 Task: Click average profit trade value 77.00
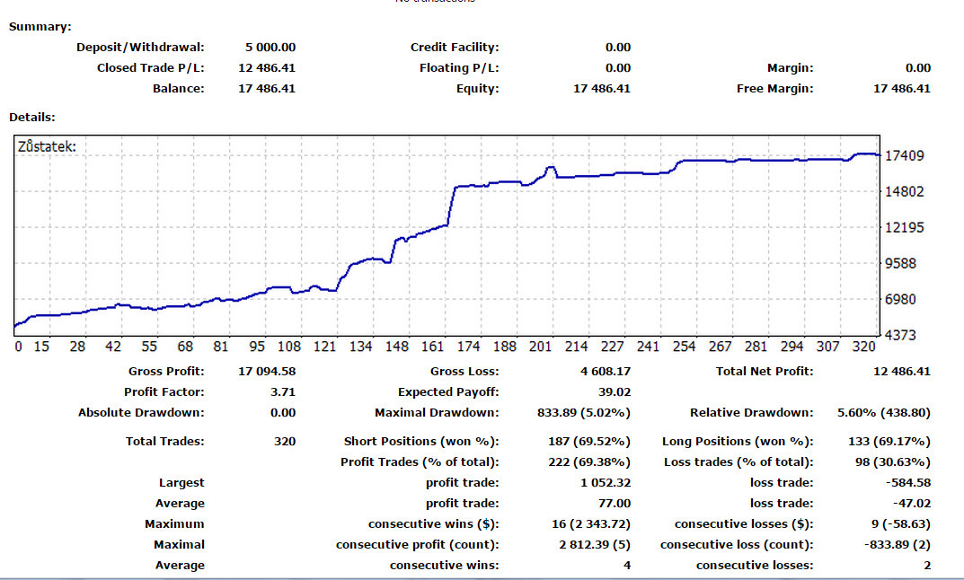click(615, 503)
